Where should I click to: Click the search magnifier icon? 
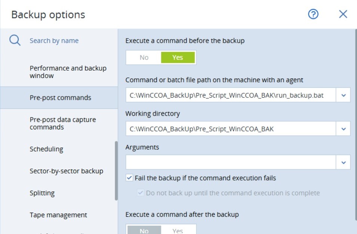coord(15,40)
